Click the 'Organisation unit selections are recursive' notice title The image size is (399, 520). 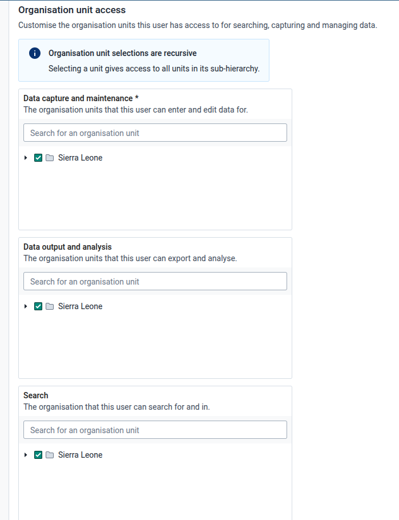pos(123,53)
